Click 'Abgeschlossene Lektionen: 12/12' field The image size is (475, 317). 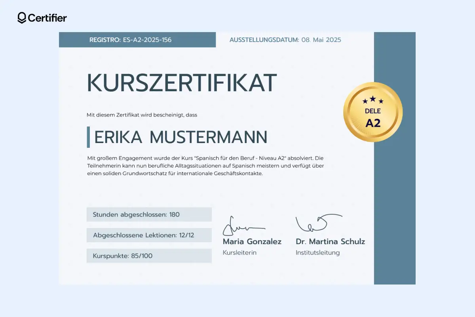point(149,235)
